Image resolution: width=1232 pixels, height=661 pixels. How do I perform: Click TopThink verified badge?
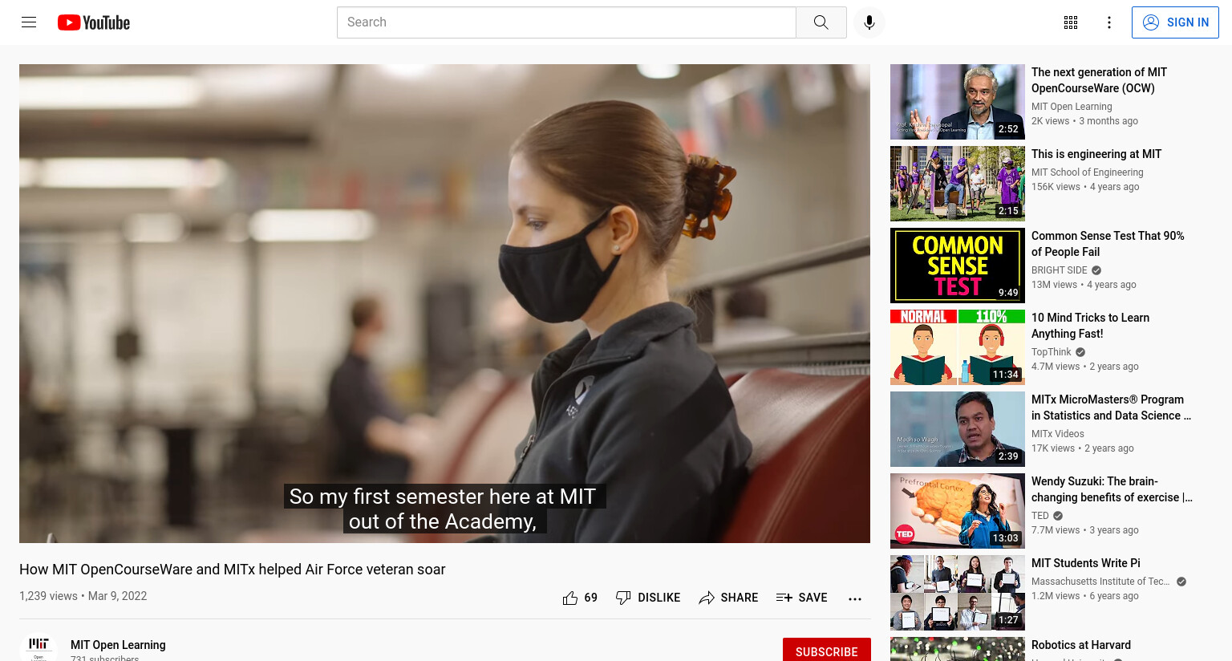coord(1080,352)
